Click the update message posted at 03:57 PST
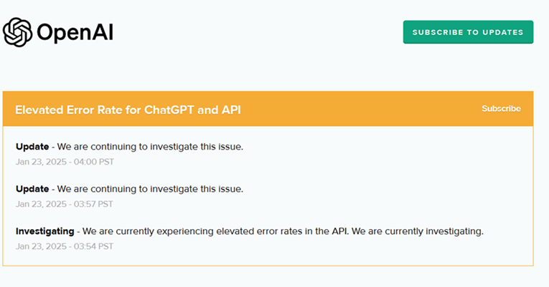 click(150, 189)
